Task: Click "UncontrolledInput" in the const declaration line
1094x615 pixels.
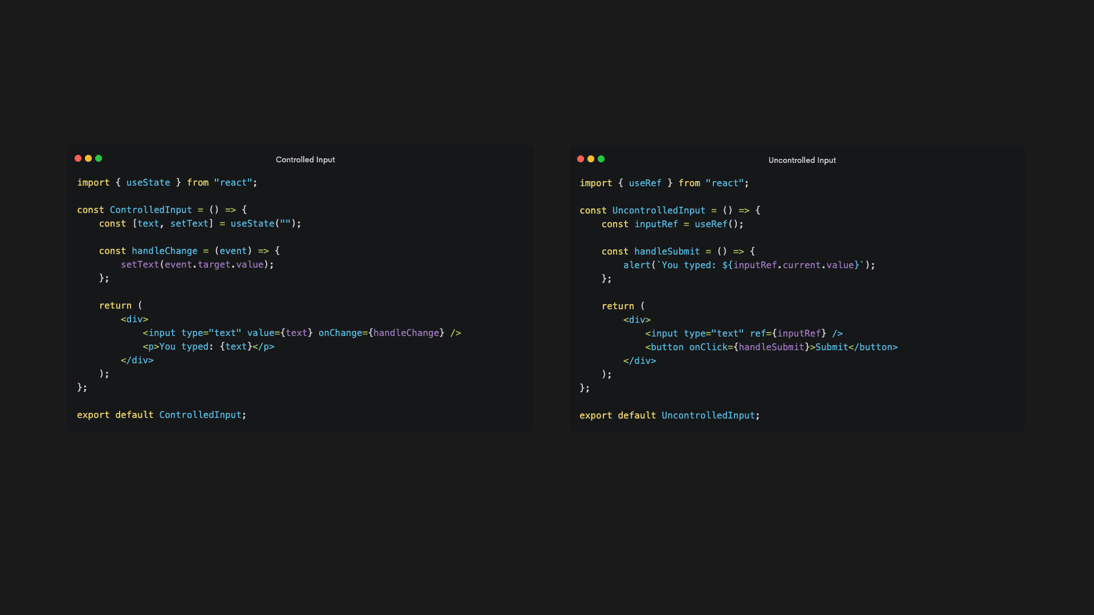Action: 659,210
